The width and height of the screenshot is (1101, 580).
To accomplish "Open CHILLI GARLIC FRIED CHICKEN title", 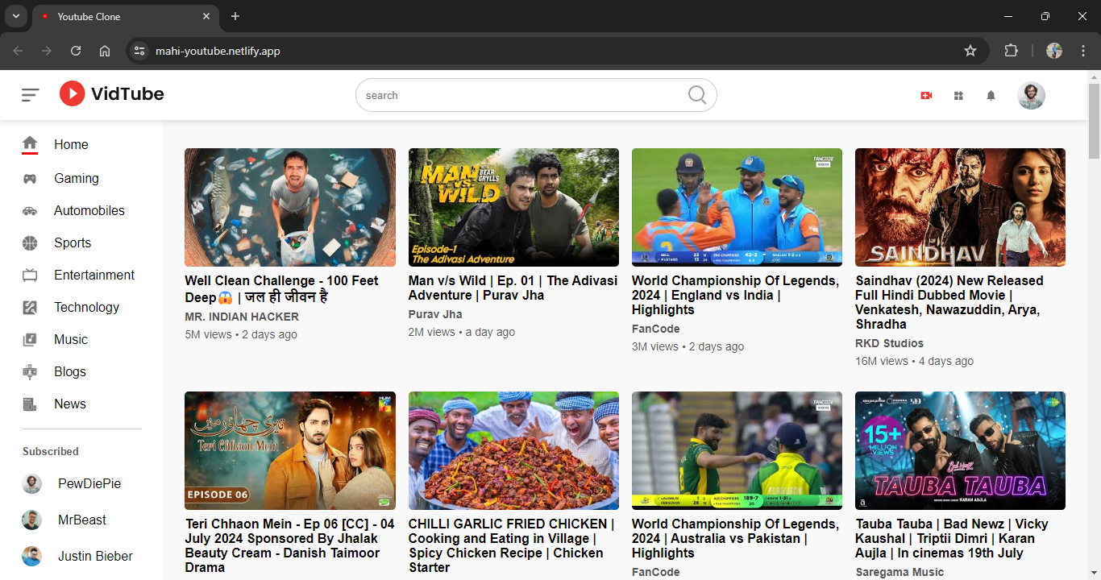I will pos(512,545).
